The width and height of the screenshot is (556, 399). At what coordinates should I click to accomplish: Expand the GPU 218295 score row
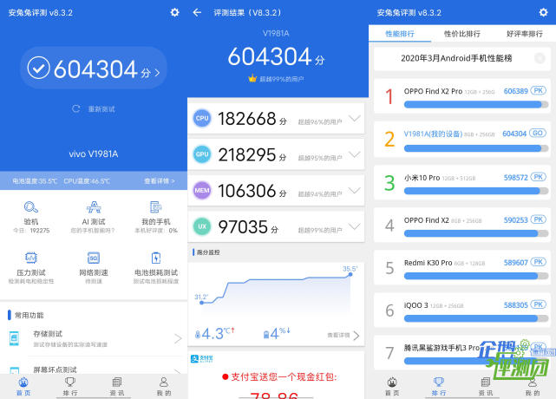pyautogui.click(x=276, y=154)
